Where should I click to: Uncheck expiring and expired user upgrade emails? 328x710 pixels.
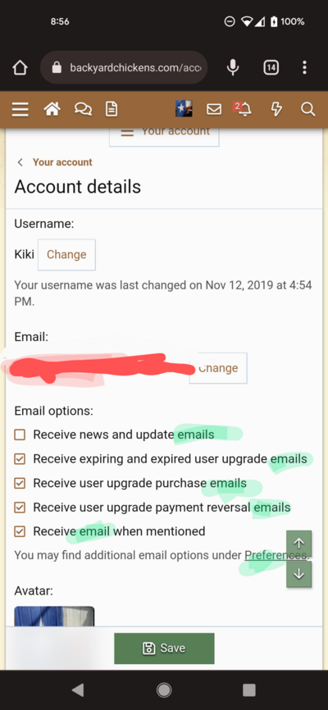click(20, 459)
